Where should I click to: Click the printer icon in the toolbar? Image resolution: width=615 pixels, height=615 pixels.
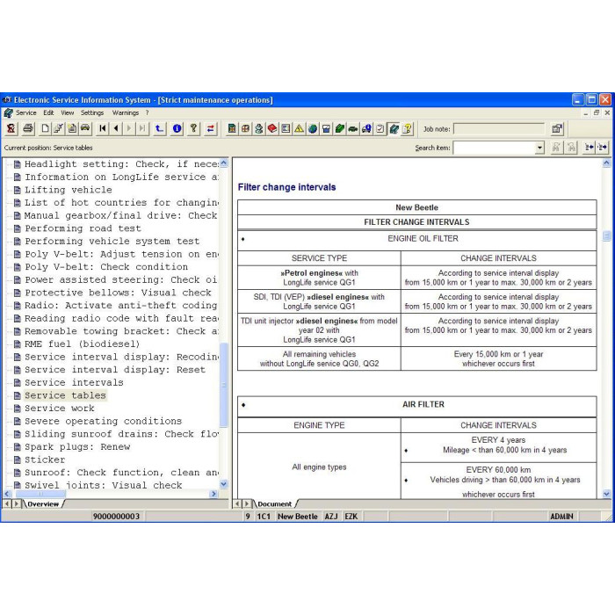(28, 128)
